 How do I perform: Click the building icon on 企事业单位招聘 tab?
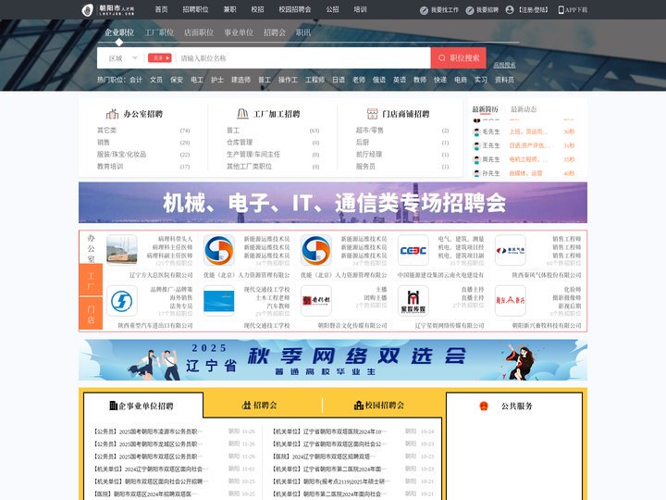point(113,406)
